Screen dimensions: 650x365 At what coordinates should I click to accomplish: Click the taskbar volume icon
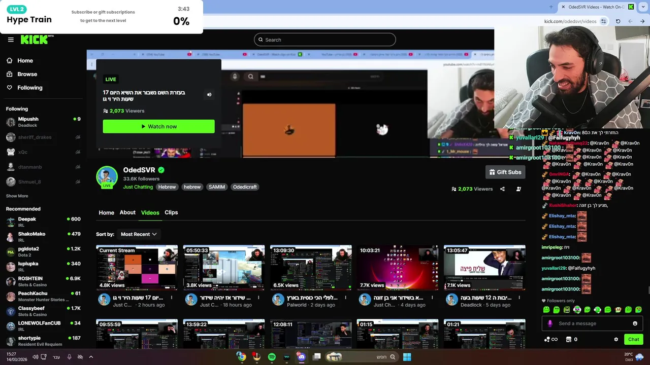point(35,357)
